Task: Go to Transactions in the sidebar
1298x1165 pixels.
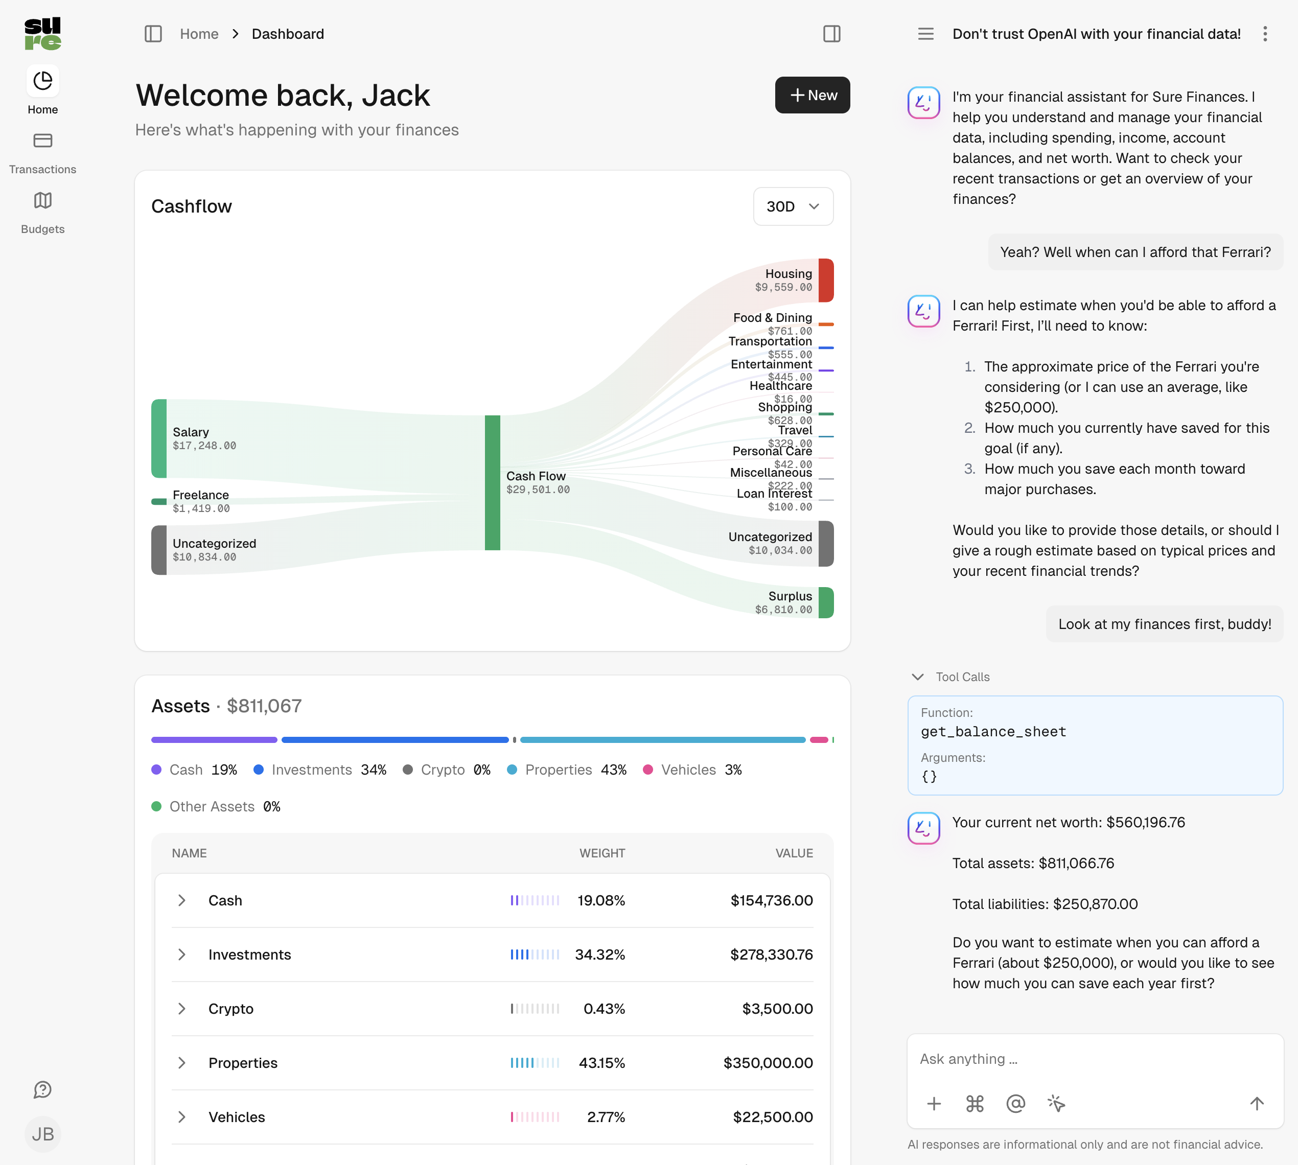Action: click(43, 152)
